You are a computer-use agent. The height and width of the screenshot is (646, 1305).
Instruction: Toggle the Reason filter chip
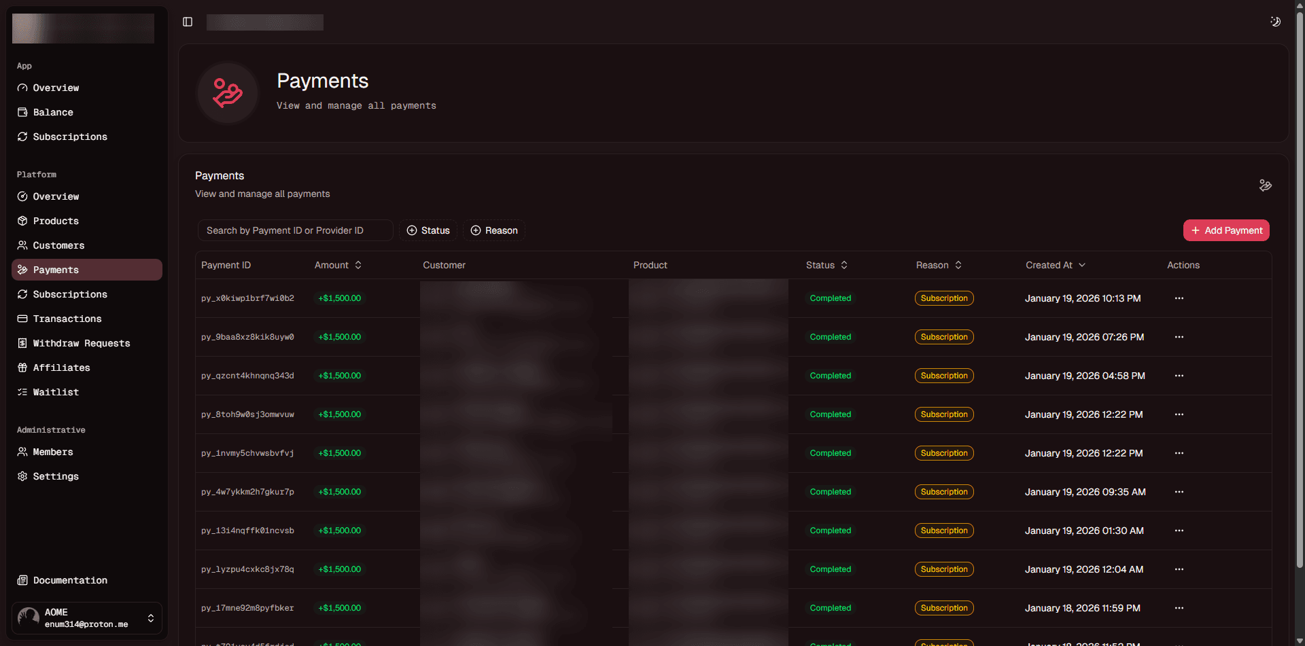pyautogui.click(x=494, y=230)
